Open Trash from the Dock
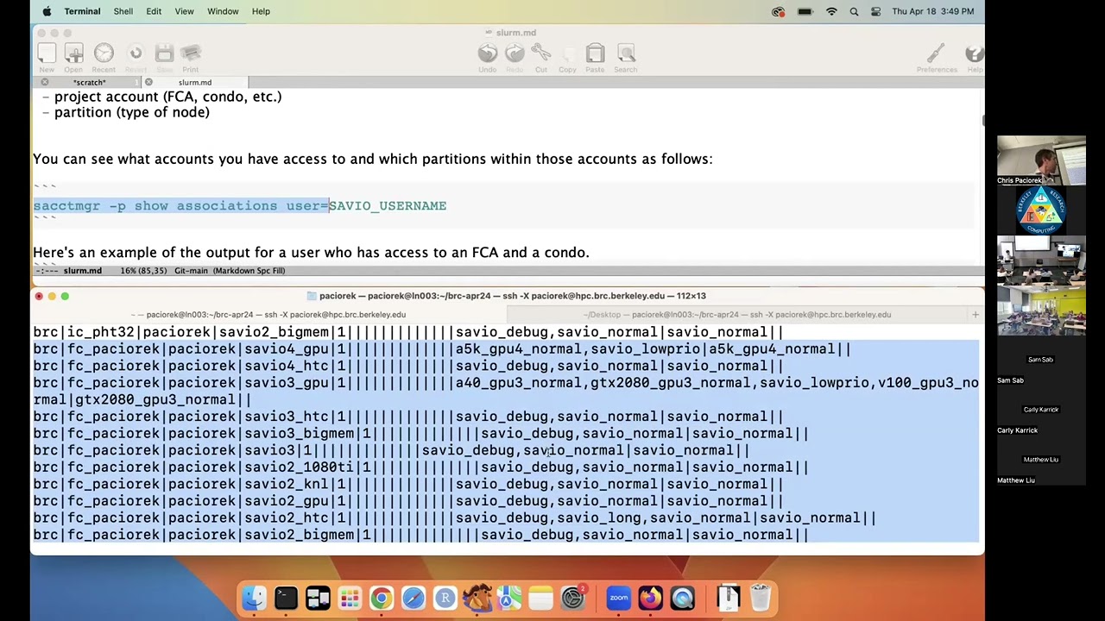The image size is (1105, 621). click(x=761, y=598)
